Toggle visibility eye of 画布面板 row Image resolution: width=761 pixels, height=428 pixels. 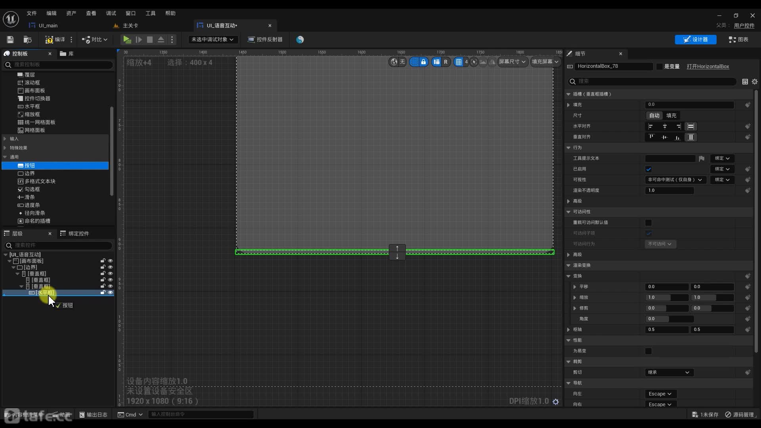click(110, 261)
